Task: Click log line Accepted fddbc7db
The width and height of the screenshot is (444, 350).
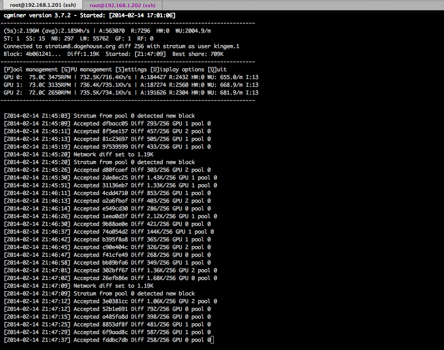Action: (x=107, y=340)
